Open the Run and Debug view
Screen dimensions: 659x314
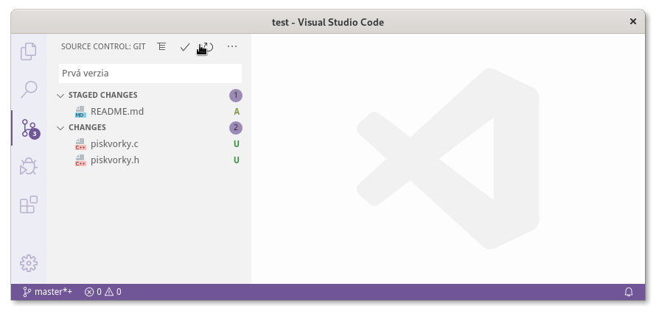[29, 166]
